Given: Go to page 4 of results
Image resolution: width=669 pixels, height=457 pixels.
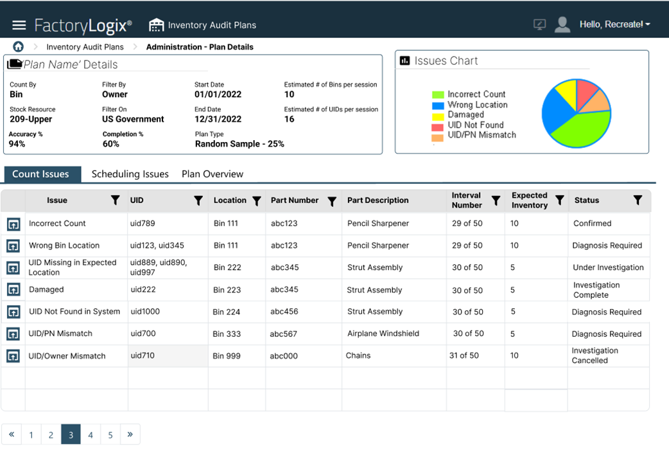Looking at the screenshot, I should (91, 435).
